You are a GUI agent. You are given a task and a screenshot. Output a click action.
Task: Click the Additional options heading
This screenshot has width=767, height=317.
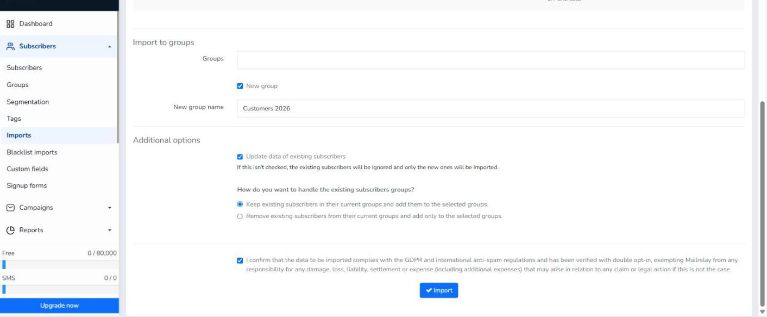pyautogui.click(x=167, y=140)
